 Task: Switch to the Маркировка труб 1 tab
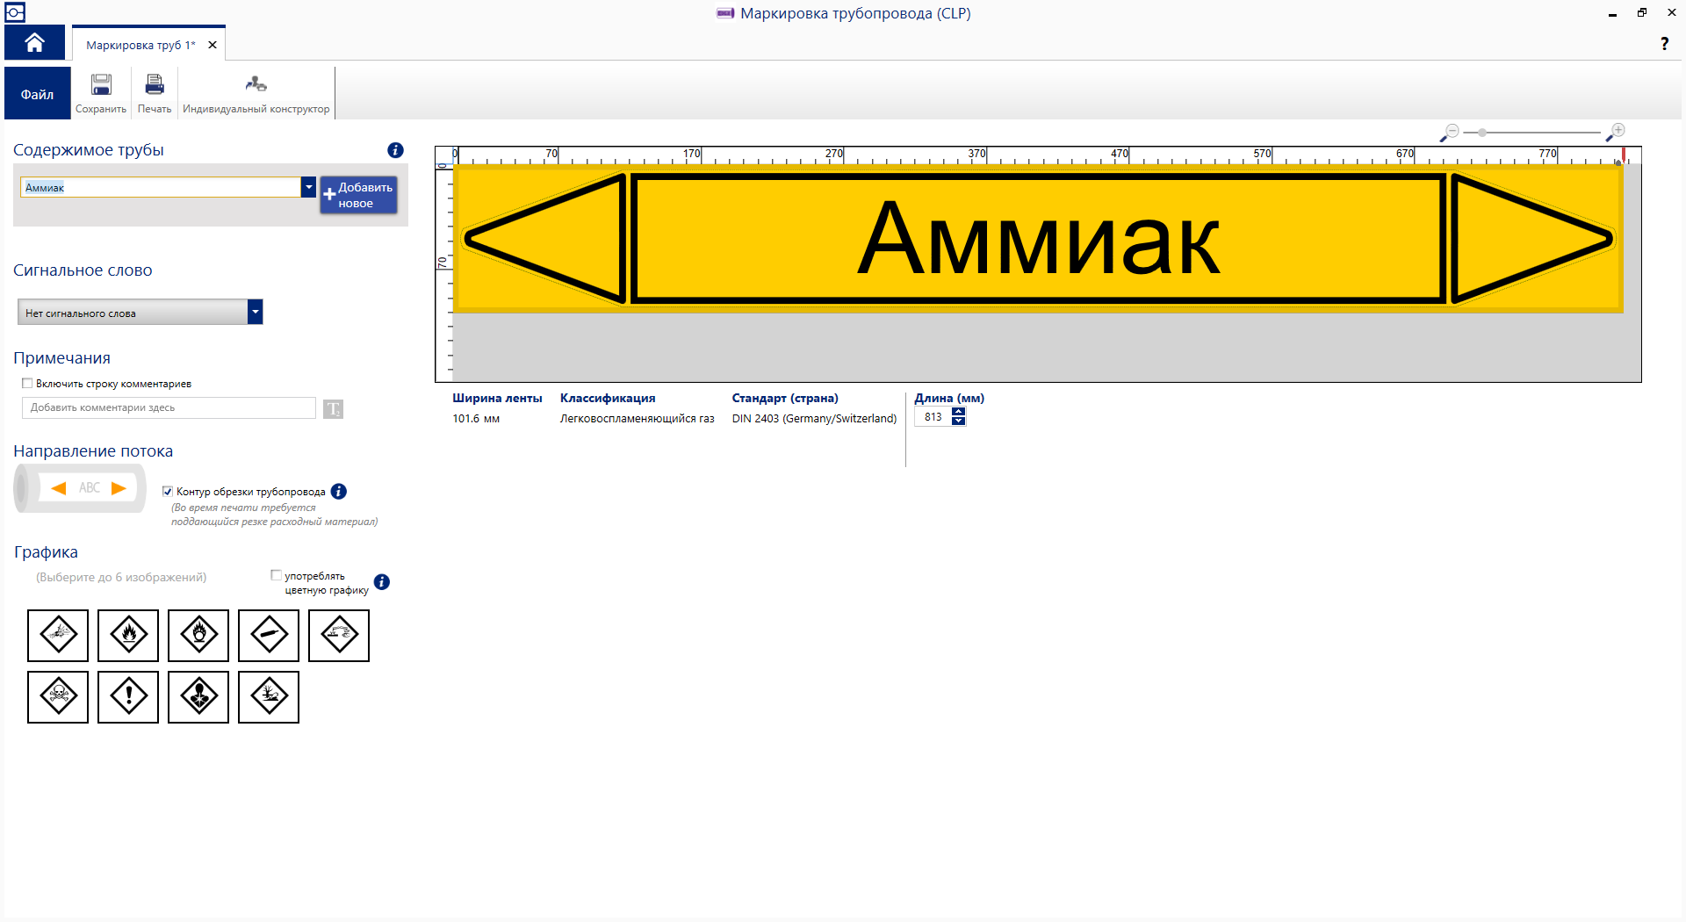[x=140, y=44]
